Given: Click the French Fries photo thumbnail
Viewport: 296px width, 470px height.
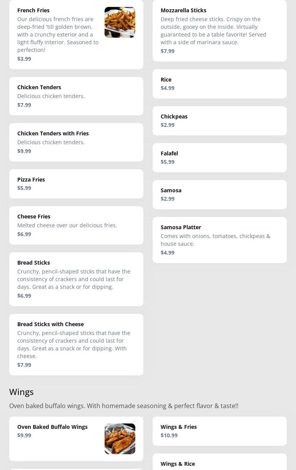Looking at the screenshot, I should 120,22.
